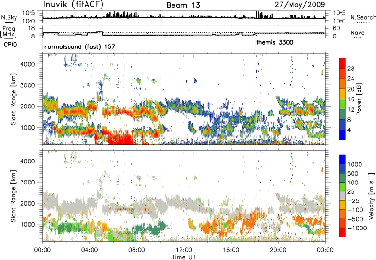Click 'themis 3300' mode label
This screenshot has height=260, width=376.
(x=275, y=42)
